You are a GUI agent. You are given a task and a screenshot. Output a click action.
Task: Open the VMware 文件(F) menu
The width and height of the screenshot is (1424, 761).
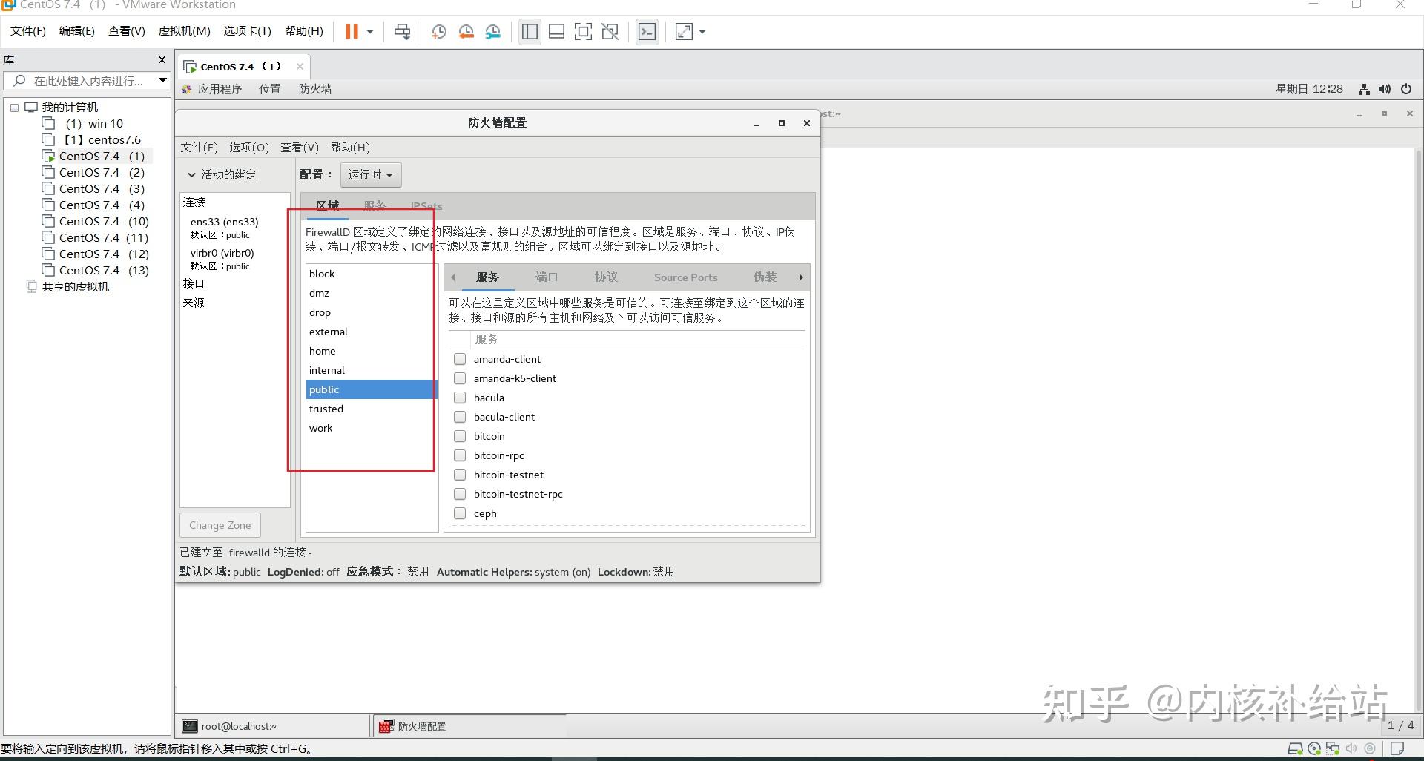pyautogui.click(x=28, y=31)
